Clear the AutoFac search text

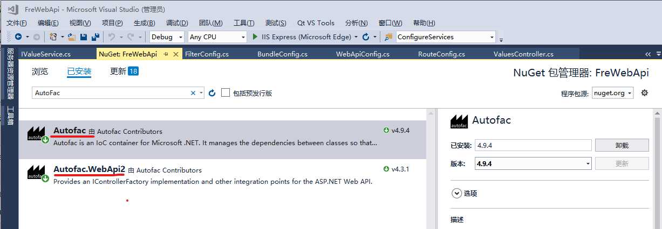193,93
